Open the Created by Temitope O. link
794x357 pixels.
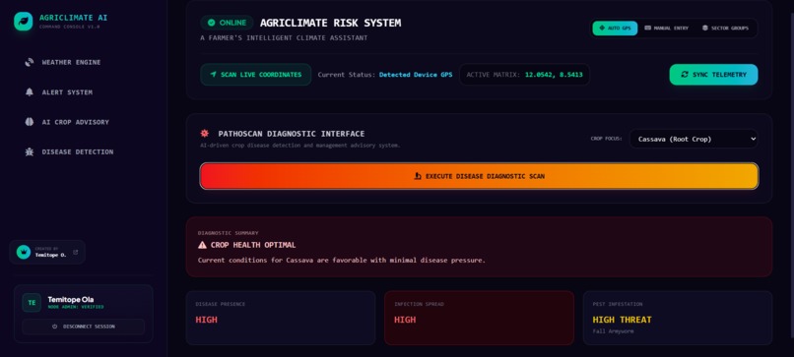(x=47, y=252)
